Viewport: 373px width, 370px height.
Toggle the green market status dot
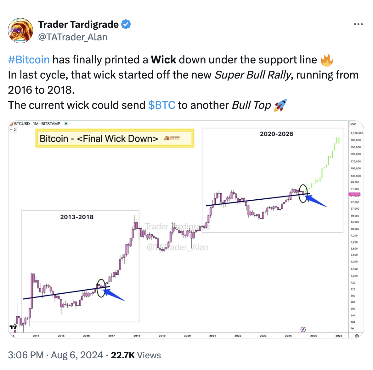click(66, 124)
